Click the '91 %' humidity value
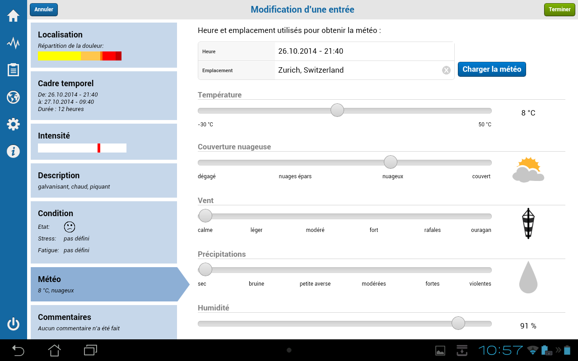The width and height of the screenshot is (578, 361). pyautogui.click(x=528, y=326)
